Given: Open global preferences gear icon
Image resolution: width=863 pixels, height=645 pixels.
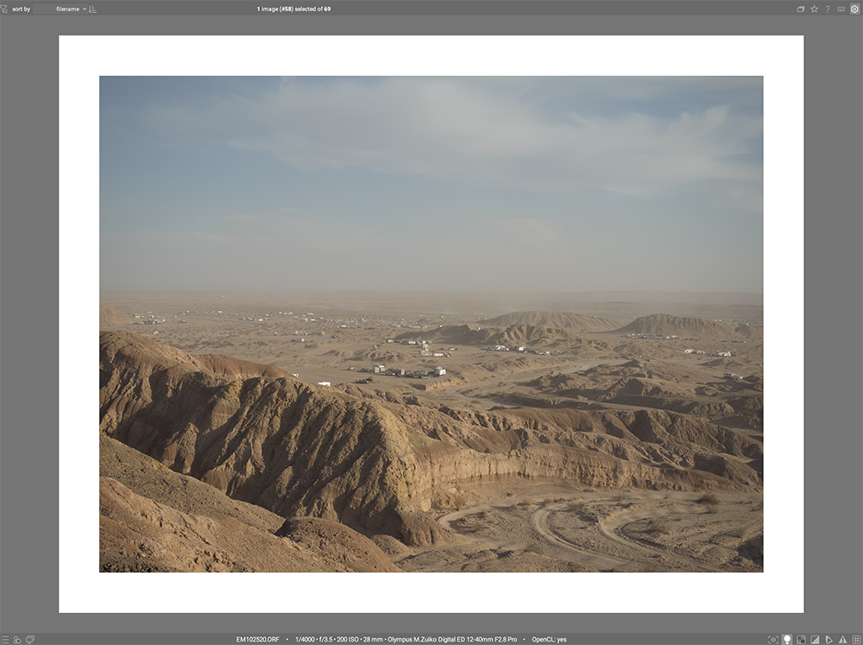Looking at the screenshot, I should [854, 9].
